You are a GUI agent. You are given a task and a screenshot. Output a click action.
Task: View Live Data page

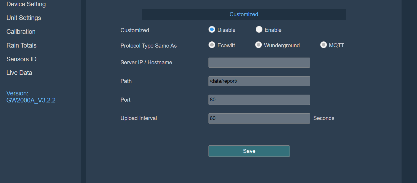19,73
